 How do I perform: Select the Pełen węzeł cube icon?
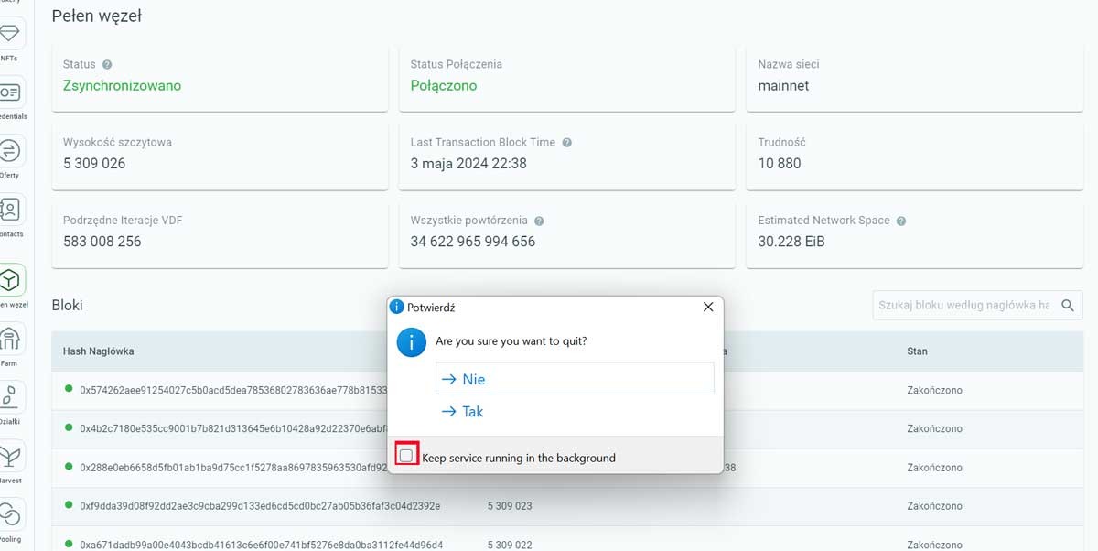pyautogui.click(x=10, y=279)
